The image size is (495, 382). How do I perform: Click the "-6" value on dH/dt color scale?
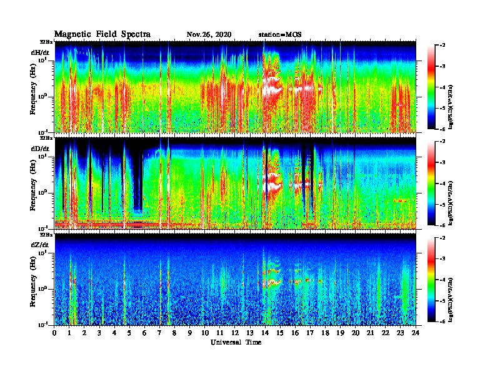pos(442,129)
